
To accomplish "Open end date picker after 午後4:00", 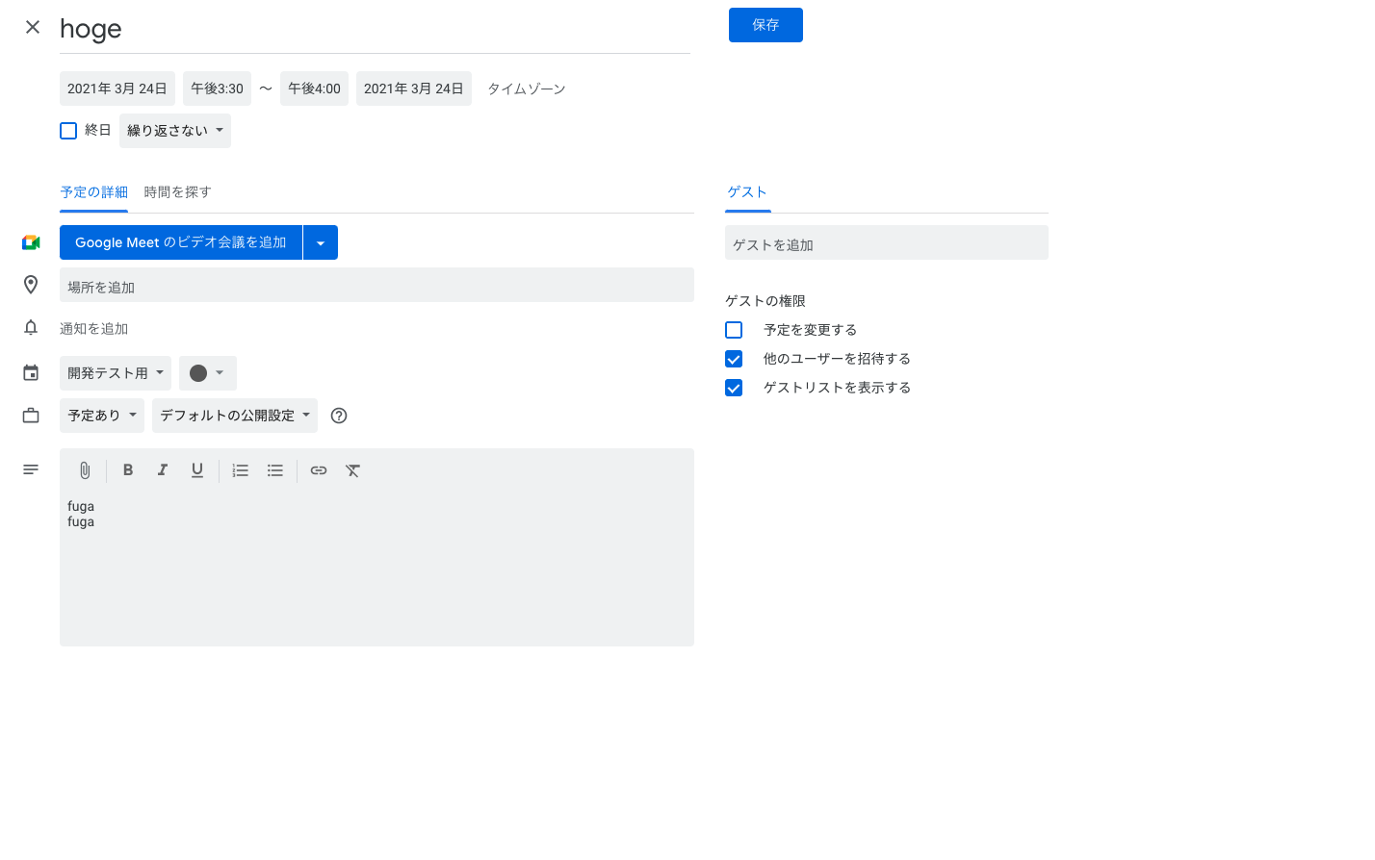I will click(x=414, y=89).
